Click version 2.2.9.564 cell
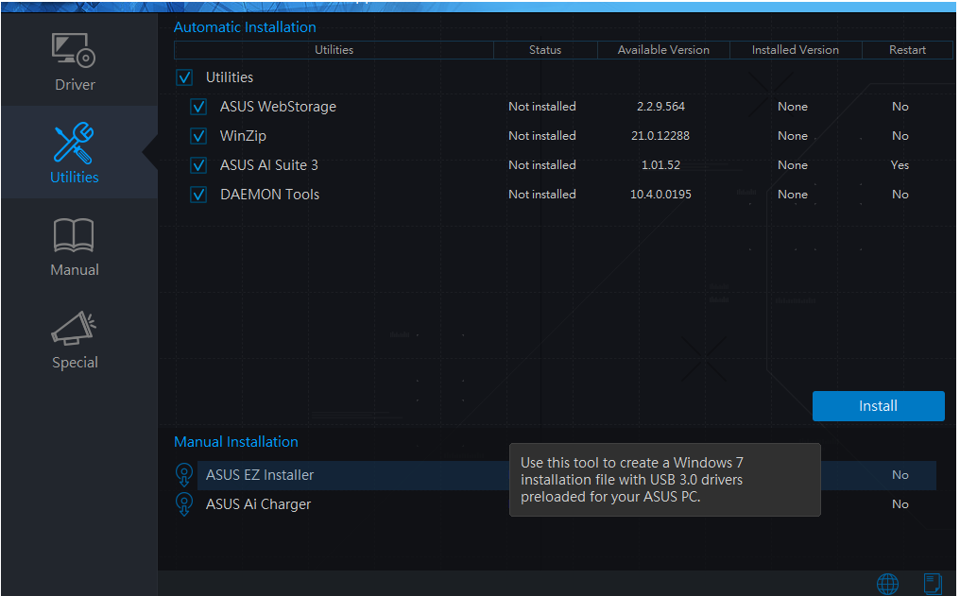This screenshot has width=960, height=596. (660, 107)
